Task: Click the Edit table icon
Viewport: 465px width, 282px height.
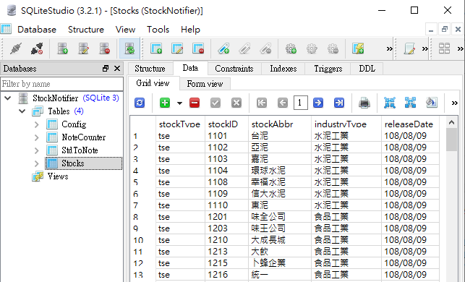Action: 177,48
